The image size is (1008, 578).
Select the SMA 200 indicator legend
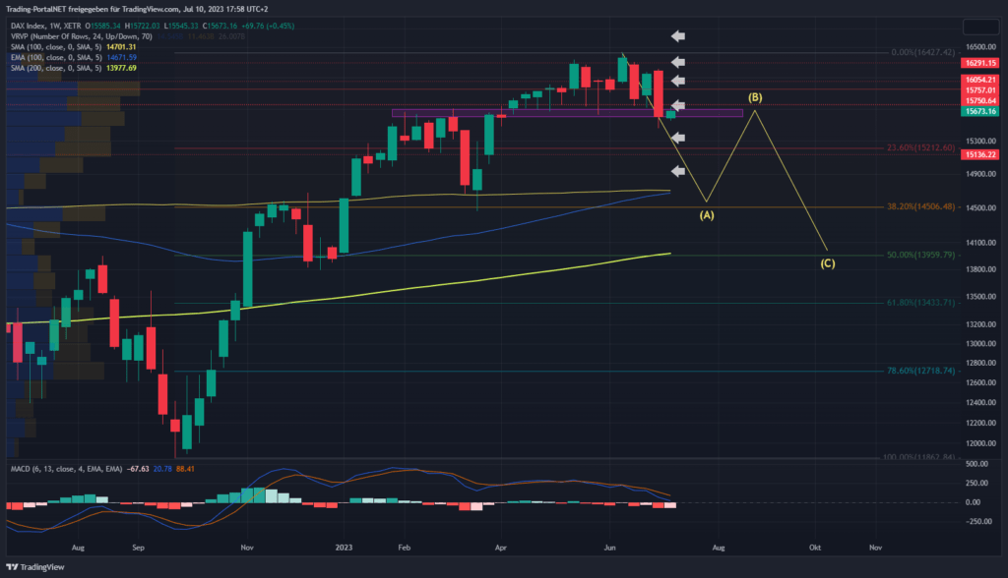(59, 68)
